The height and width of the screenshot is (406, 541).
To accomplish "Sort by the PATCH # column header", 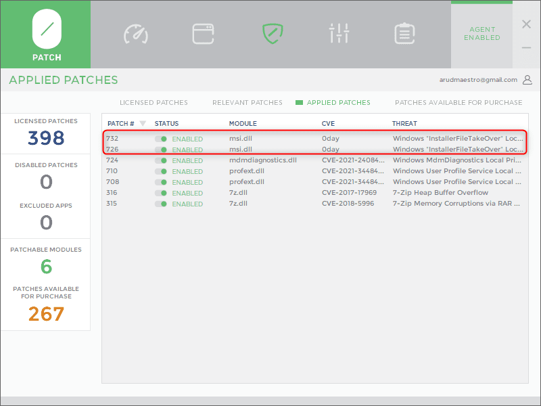I will click(121, 123).
